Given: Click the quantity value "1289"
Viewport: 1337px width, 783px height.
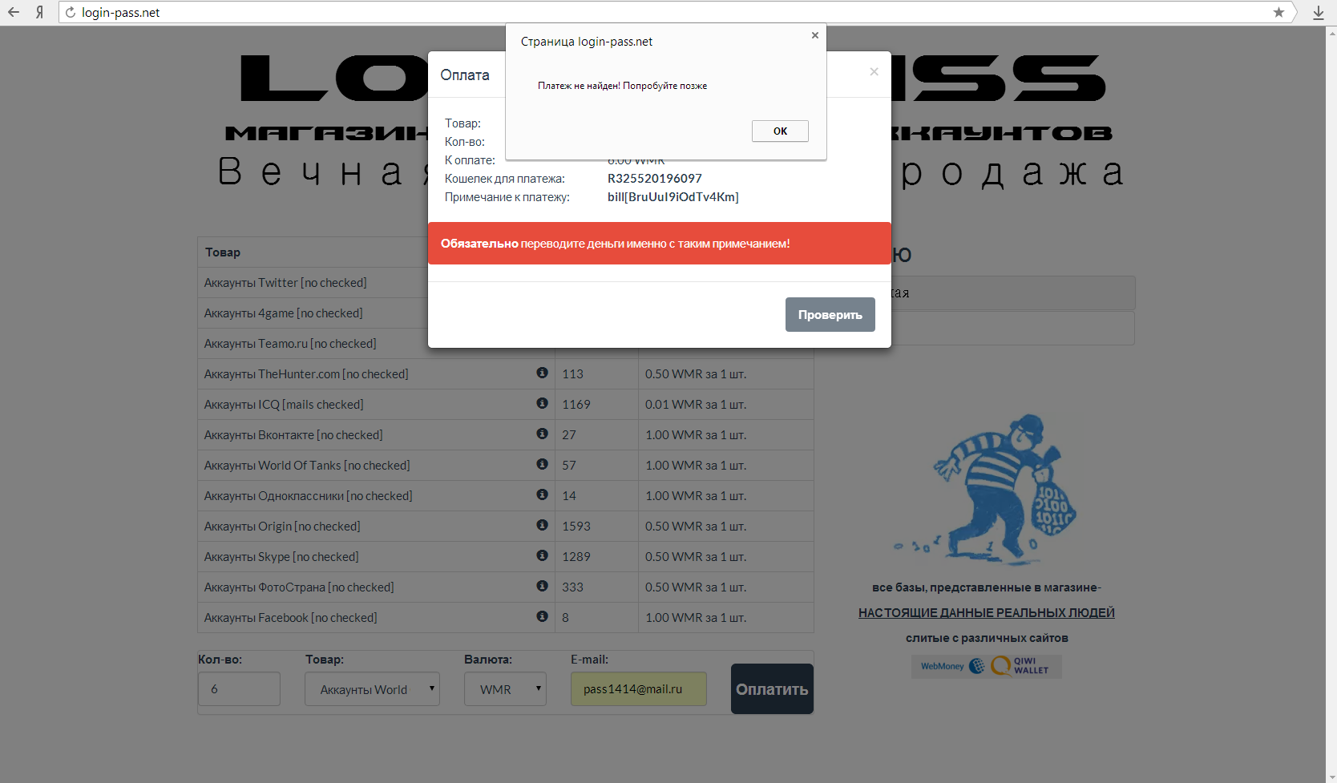Looking at the screenshot, I should 576,557.
